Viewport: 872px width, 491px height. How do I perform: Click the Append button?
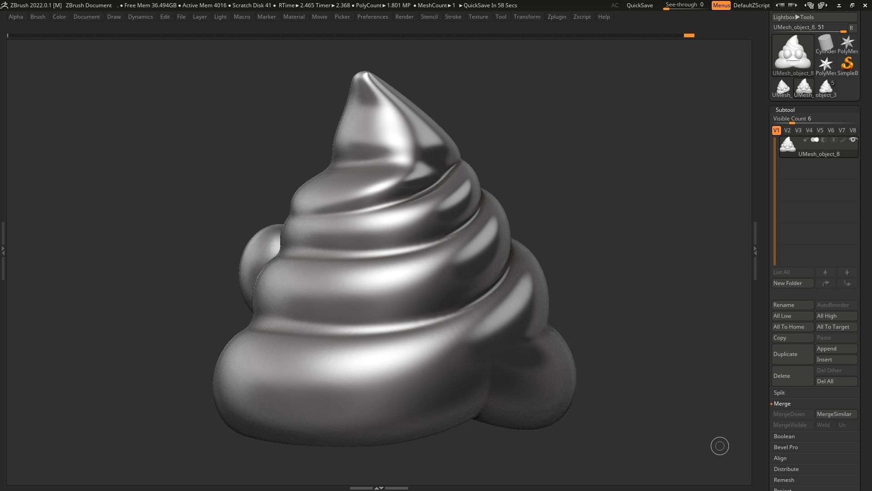[x=836, y=349]
